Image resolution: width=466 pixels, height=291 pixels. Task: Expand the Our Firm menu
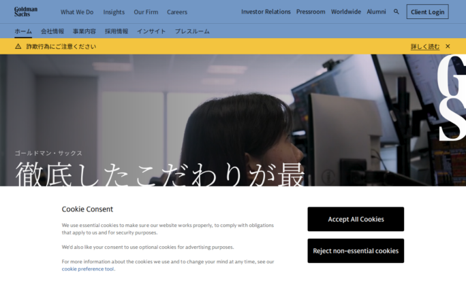pyautogui.click(x=146, y=12)
